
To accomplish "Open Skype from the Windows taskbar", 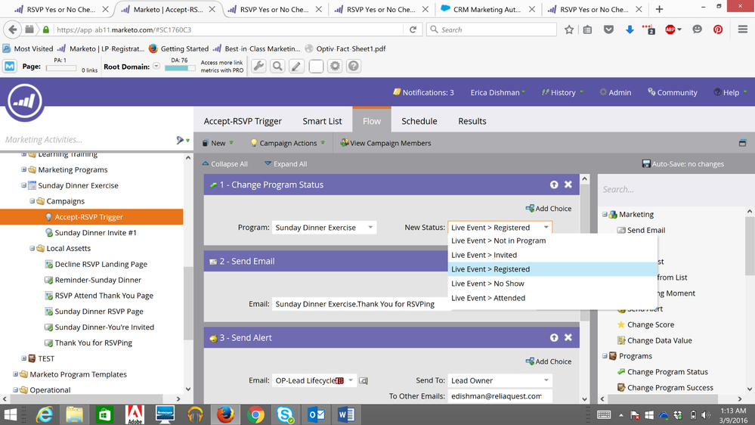I will pyautogui.click(x=286, y=414).
